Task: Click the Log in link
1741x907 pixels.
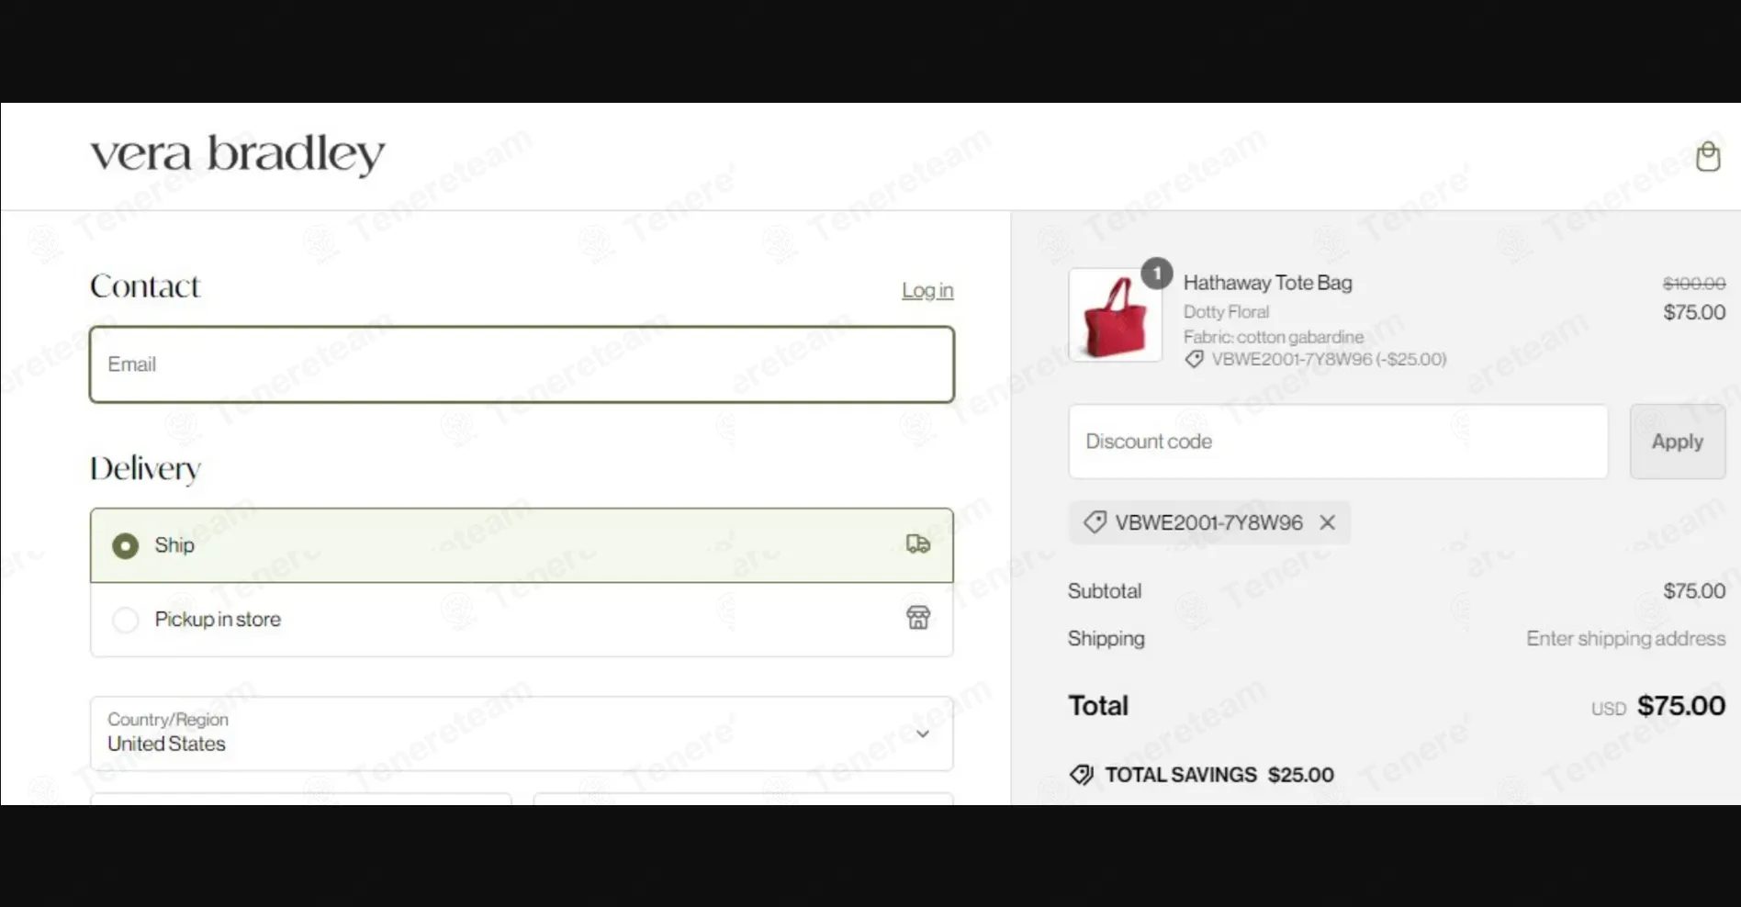Action: pos(927,290)
